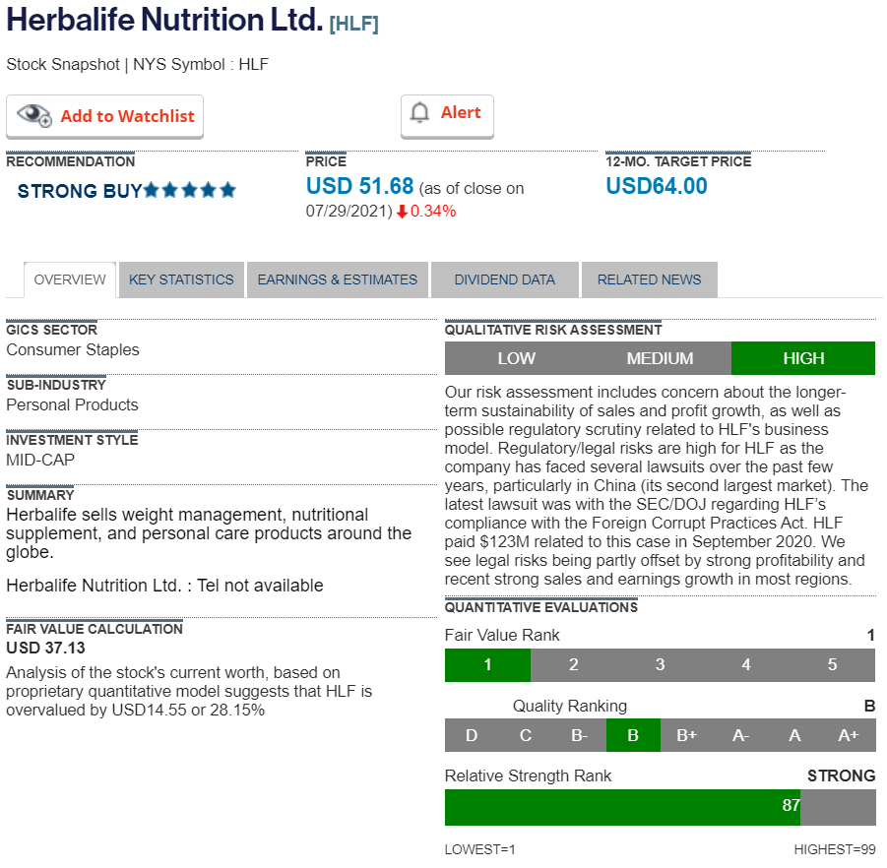This screenshot has width=887, height=868.
Task: Click the bell icon next to Alert
Action: (420, 113)
